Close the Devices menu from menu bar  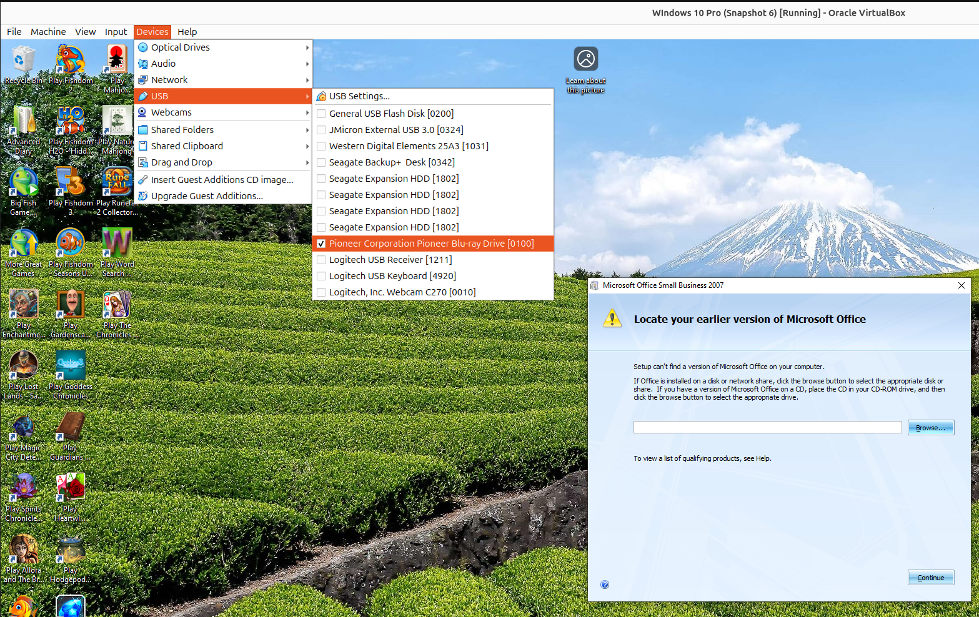point(152,32)
